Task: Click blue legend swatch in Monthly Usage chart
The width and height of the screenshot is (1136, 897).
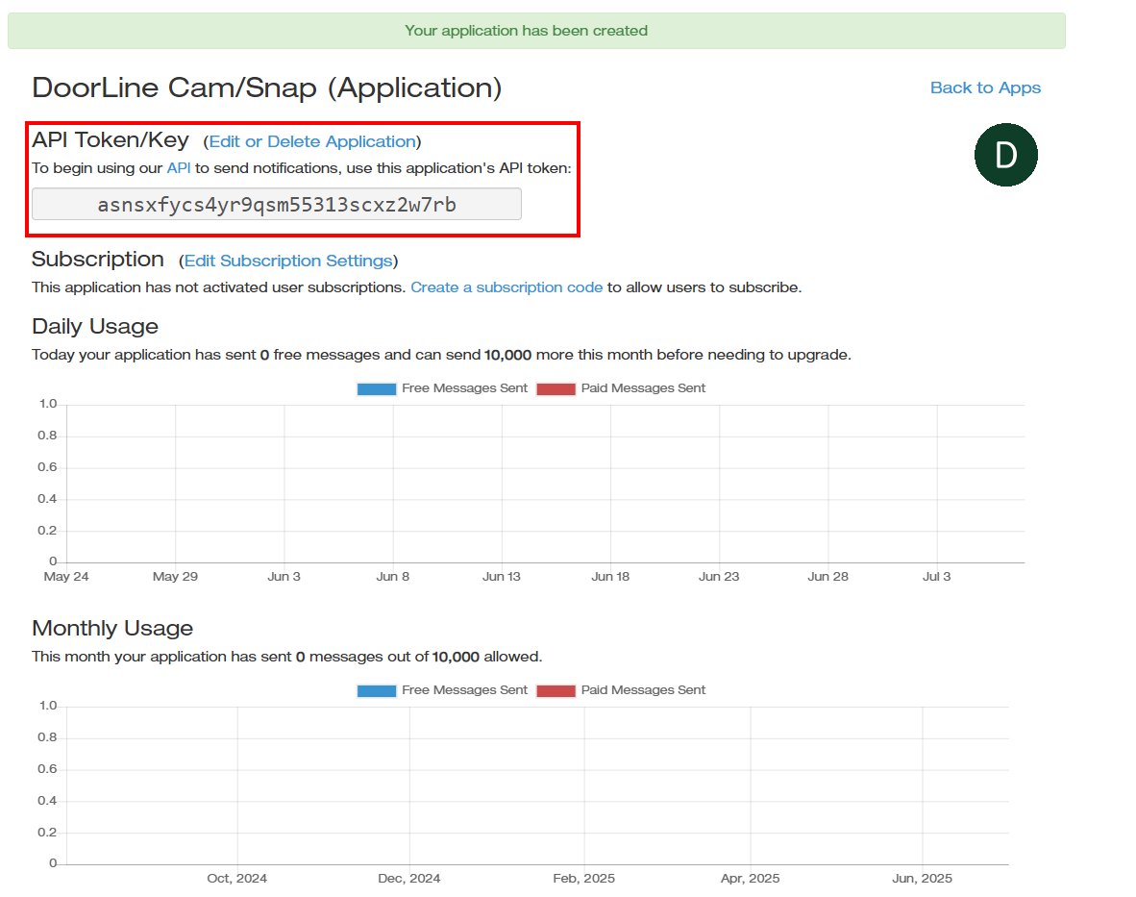Action: pos(376,691)
